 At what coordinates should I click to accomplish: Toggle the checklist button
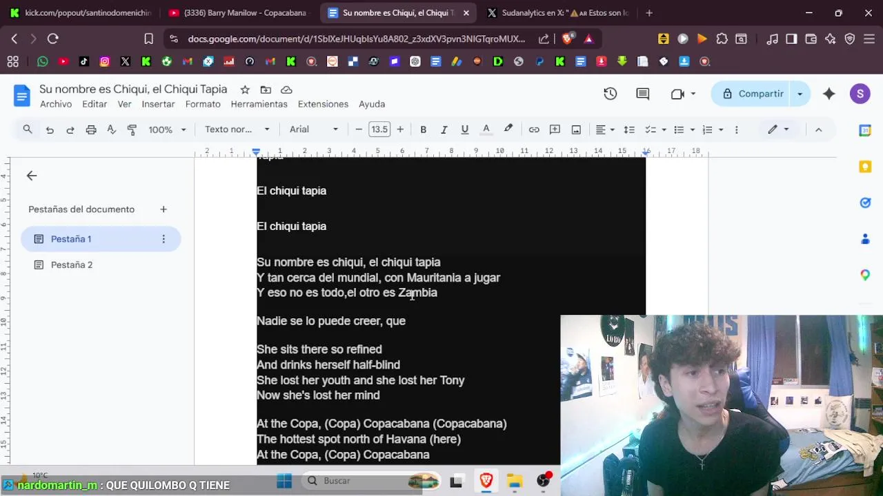click(x=650, y=130)
